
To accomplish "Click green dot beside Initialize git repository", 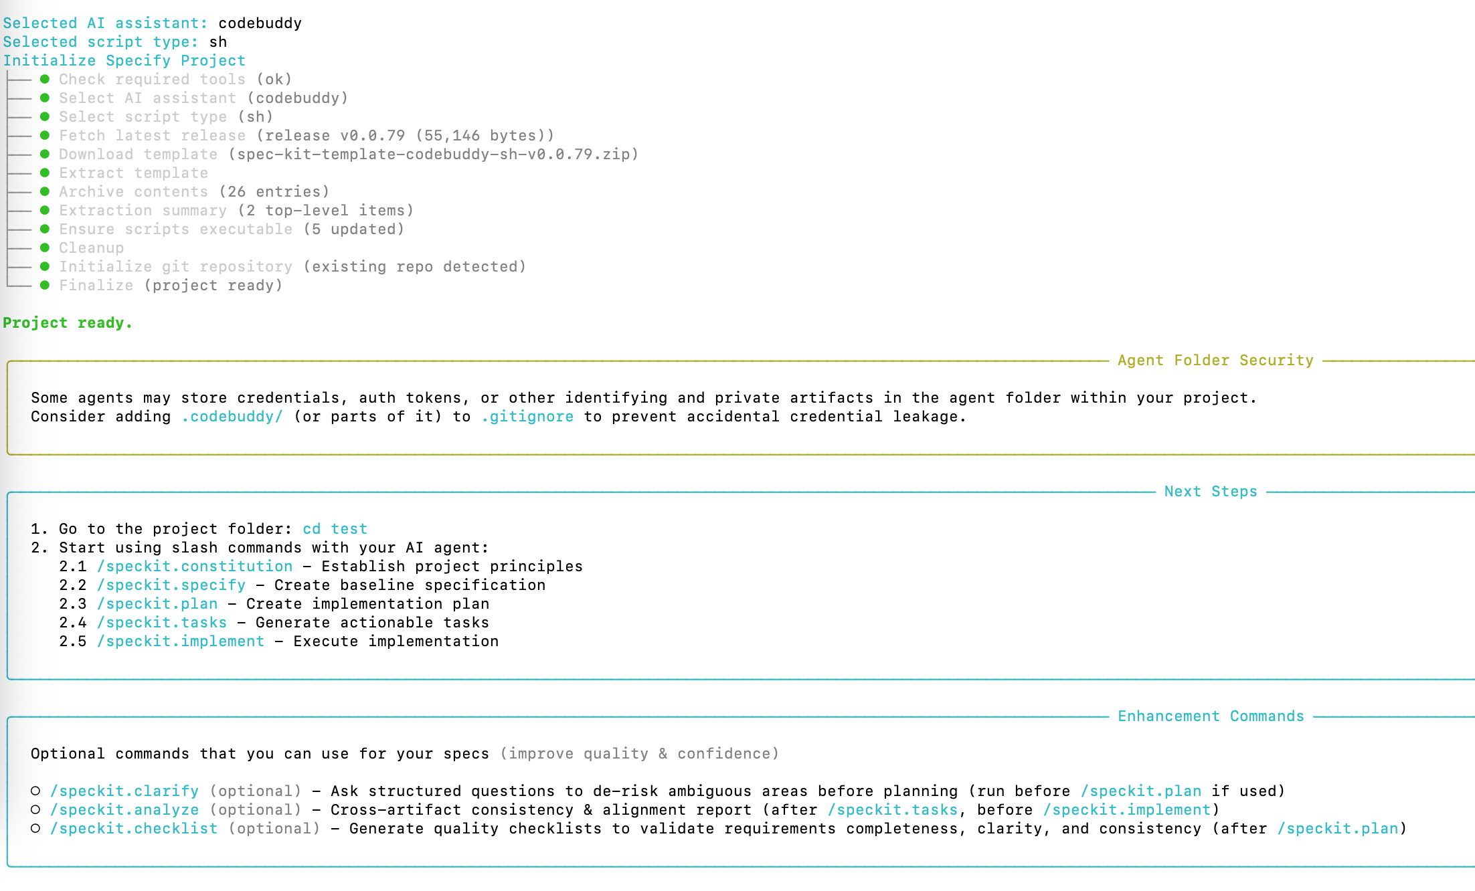I will (x=45, y=266).
